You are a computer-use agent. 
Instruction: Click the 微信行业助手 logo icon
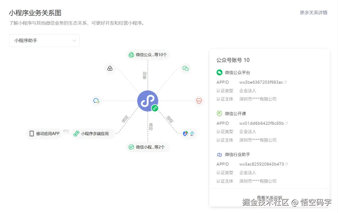[219, 154]
